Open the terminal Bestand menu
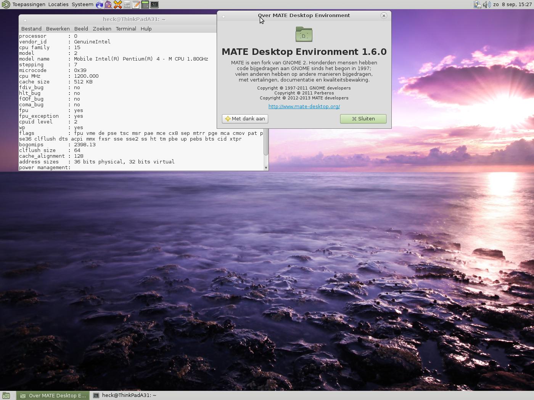 click(x=31, y=29)
